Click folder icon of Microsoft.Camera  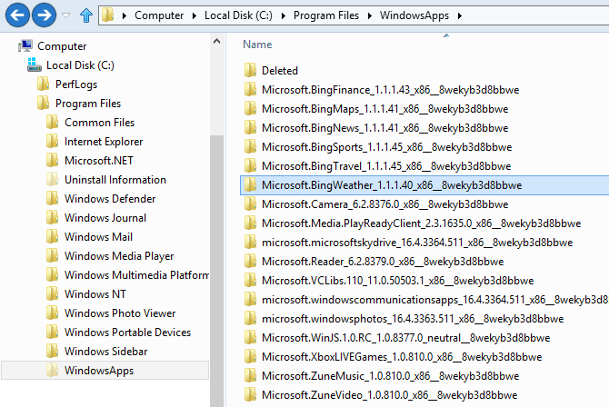[250, 203]
